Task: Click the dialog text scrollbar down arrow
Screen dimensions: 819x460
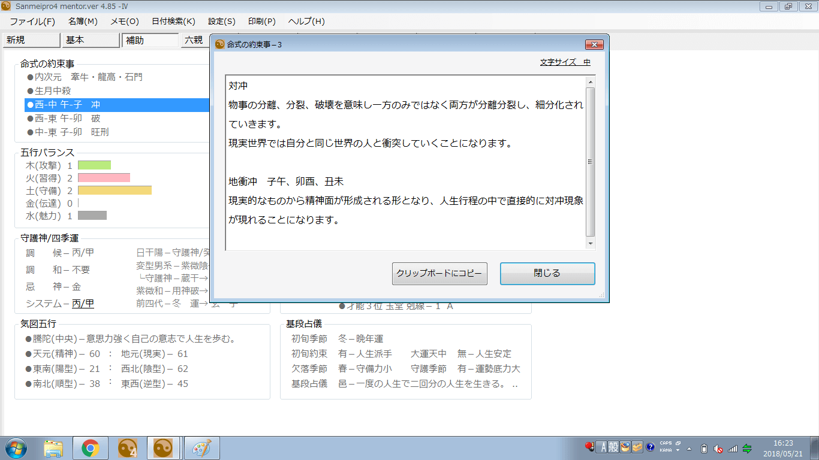Action: click(x=591, y=244)
